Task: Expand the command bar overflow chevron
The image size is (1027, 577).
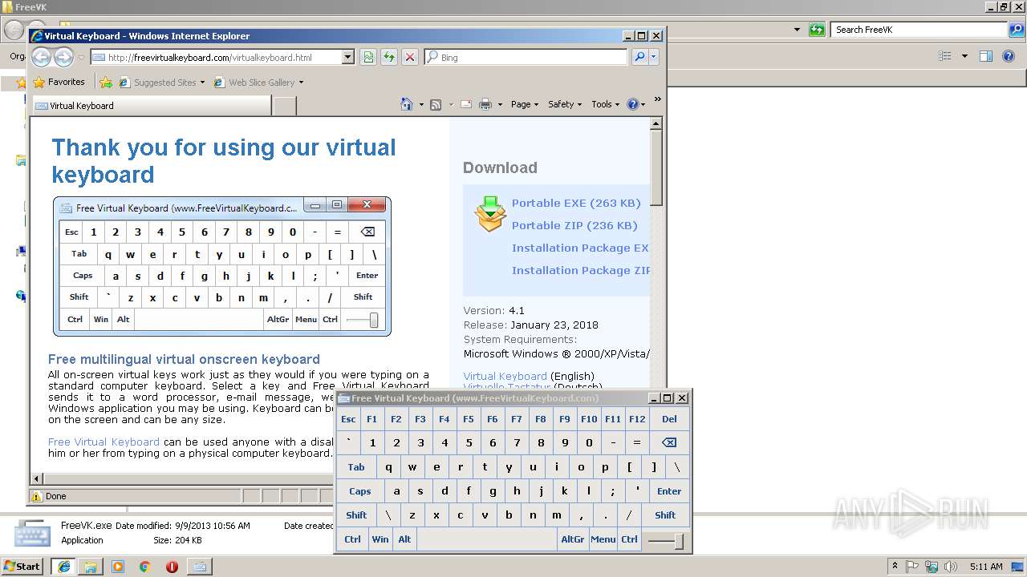Action: [657, 100]
